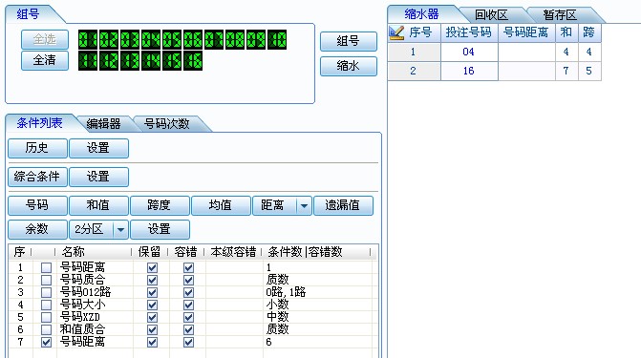Switch to 回收区 tab
Screen dimensions: 641x358
(491, 15)
